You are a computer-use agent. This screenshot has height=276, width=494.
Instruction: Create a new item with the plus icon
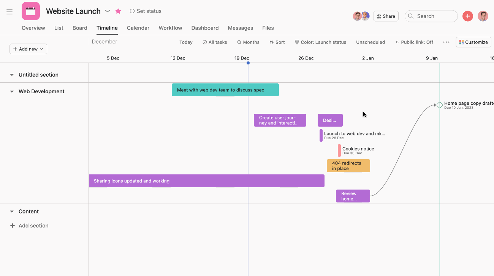pos(467,16)
